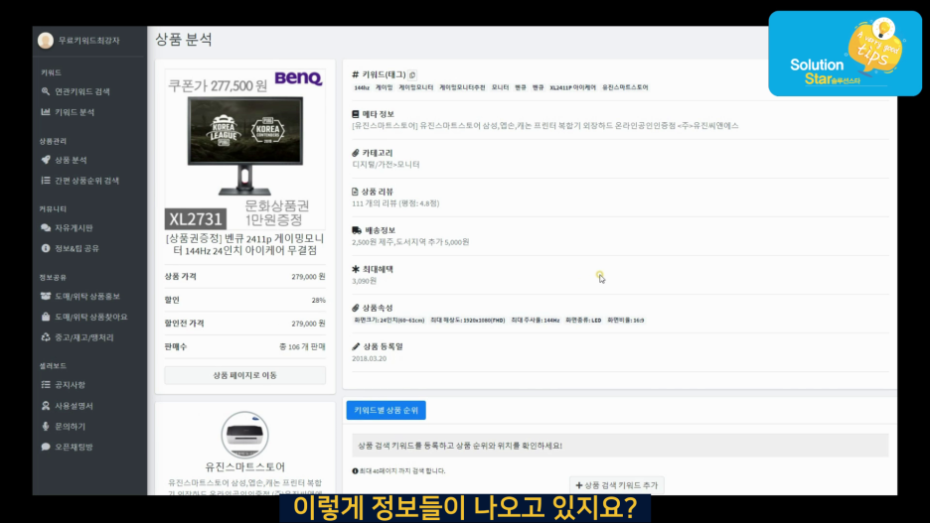Click chat bubbles icon beside 자유게시판

coord(46,227)
